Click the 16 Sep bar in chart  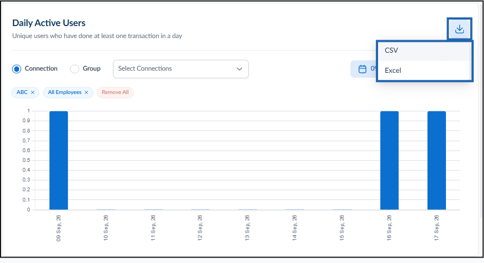pos(389,160)
